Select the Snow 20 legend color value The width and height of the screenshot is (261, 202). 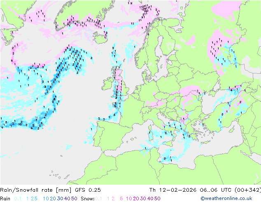pos(136,199)
